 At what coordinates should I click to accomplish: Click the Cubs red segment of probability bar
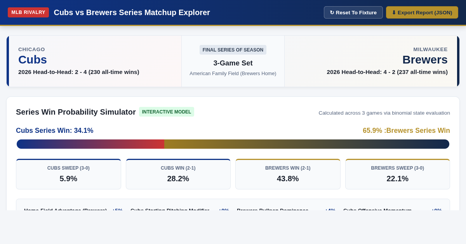coord(90,144)
